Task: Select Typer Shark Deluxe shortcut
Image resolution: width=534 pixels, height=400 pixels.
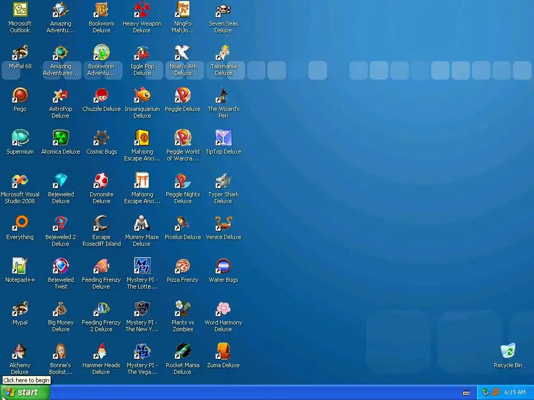Action: 223,180
